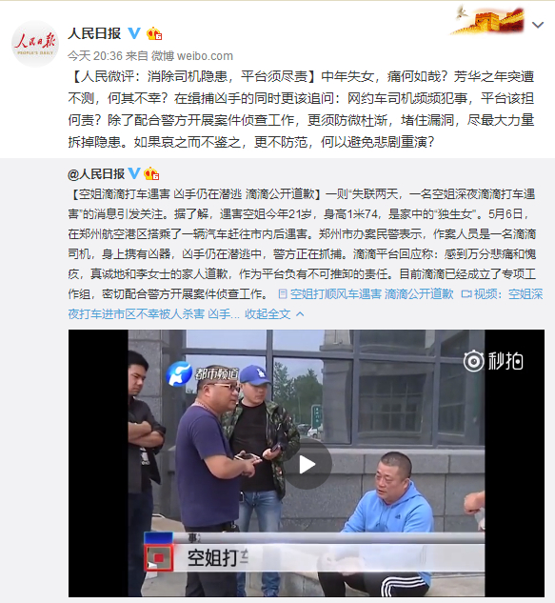Open the 人民日报 account name at top
The width and height of the screenshot is (555, 603).
coord(94,33)
